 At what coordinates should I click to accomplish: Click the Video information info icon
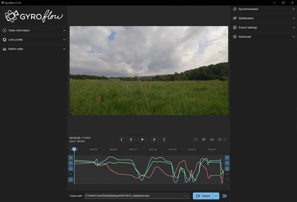[x=4, y=30]
